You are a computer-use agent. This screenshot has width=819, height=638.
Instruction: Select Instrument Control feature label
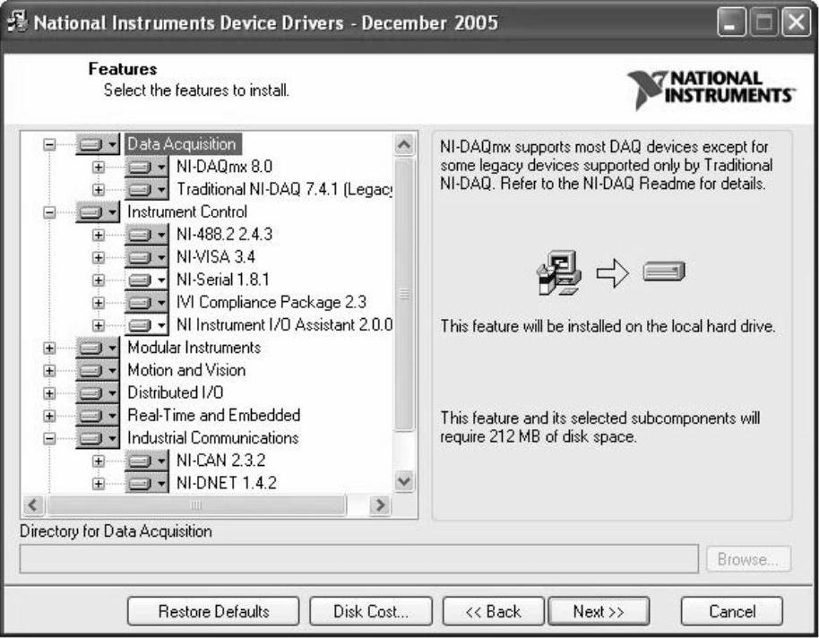pyautogui.click(x=187, y=211)
